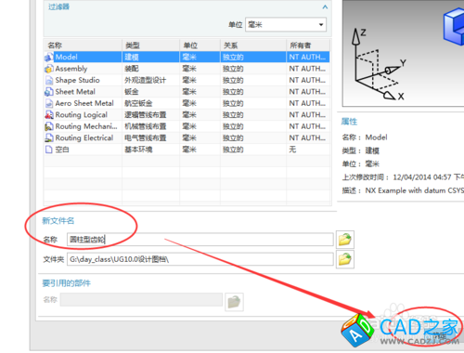
Task: Click the Model template icon
Action: tap(49, 57)
